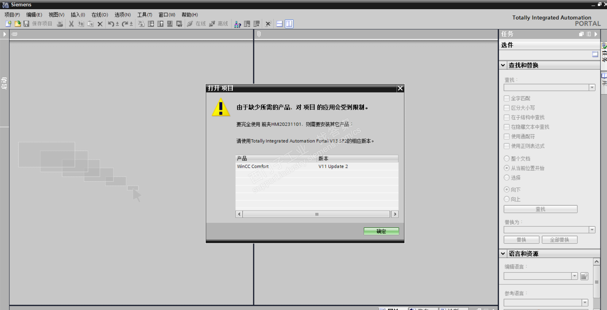Click the go online plug icon
607x310 pixels.
[190, 24]
